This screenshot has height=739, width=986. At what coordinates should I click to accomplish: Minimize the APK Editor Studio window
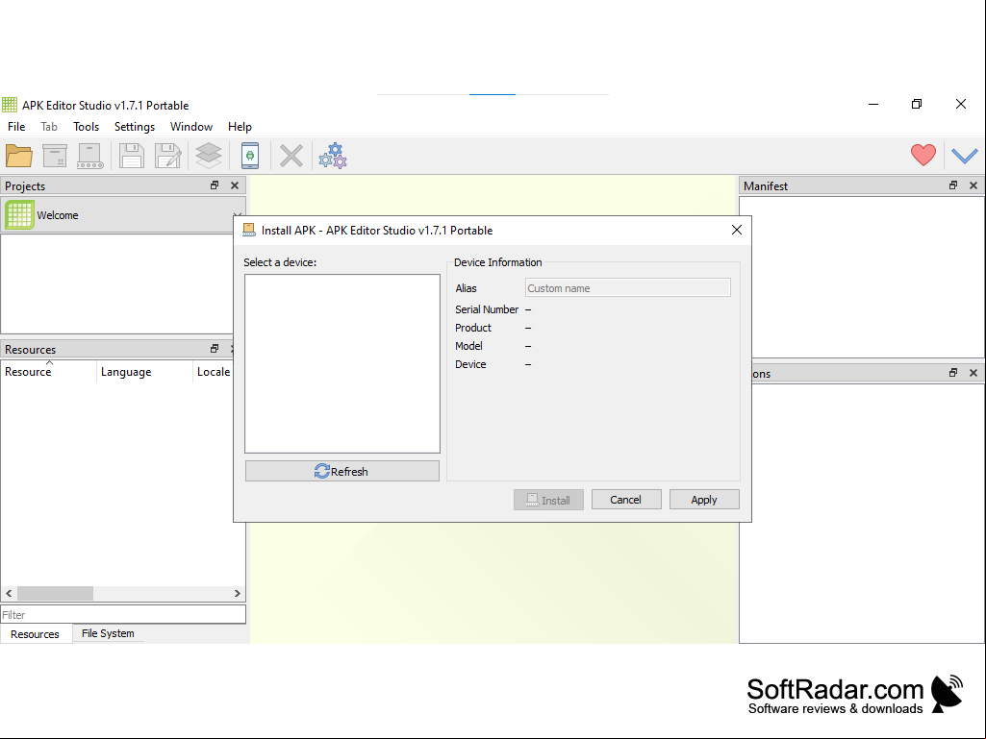(873, 105)
